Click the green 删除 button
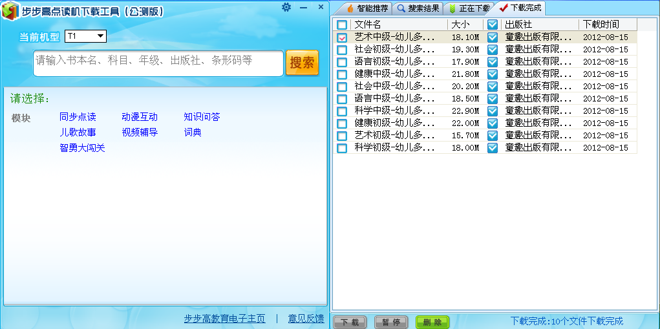 click(432, 323)
